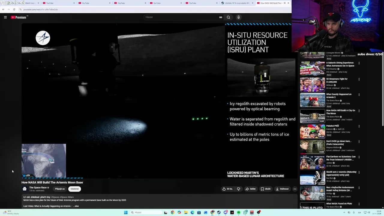
Task: Show hidden system tray icons chevron
Action: [344, 212]
